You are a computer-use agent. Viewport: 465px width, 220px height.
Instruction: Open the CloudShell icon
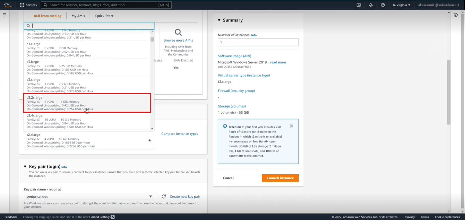point(358,5)
